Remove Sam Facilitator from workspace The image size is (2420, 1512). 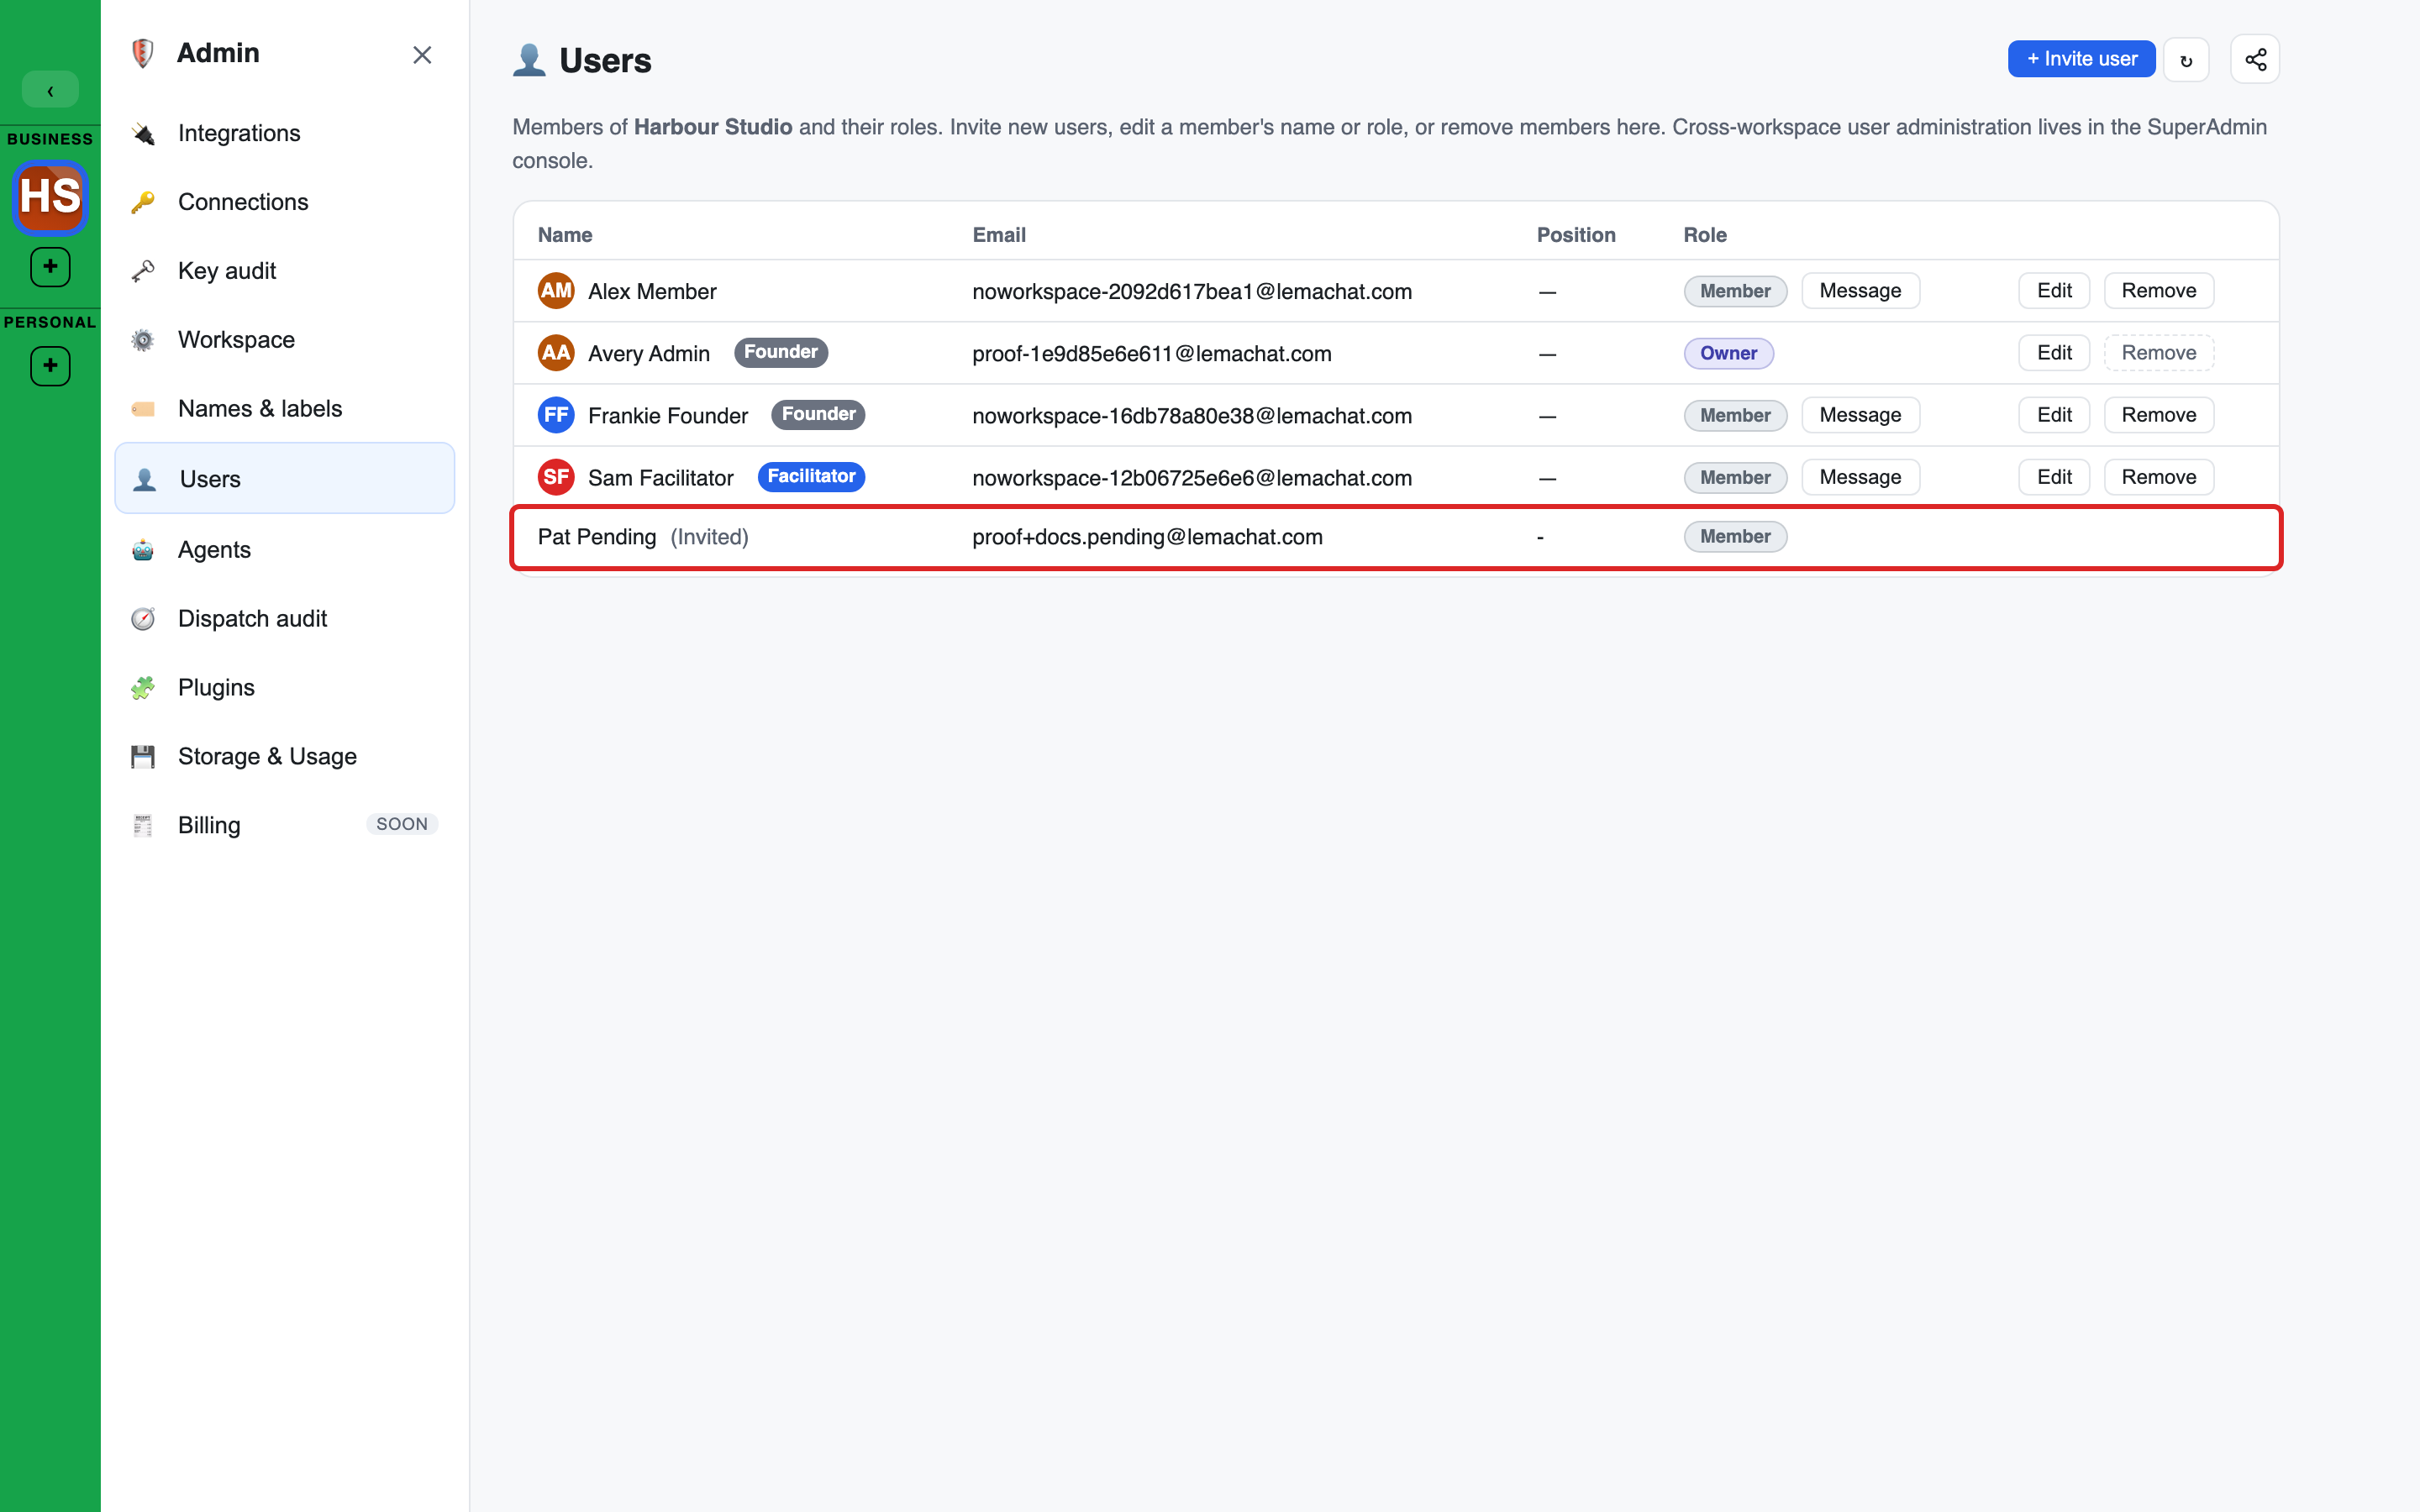(x=2159, y=477)
